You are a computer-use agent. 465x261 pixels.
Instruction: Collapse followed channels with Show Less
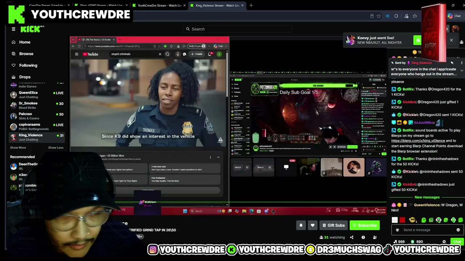point(56,148)
